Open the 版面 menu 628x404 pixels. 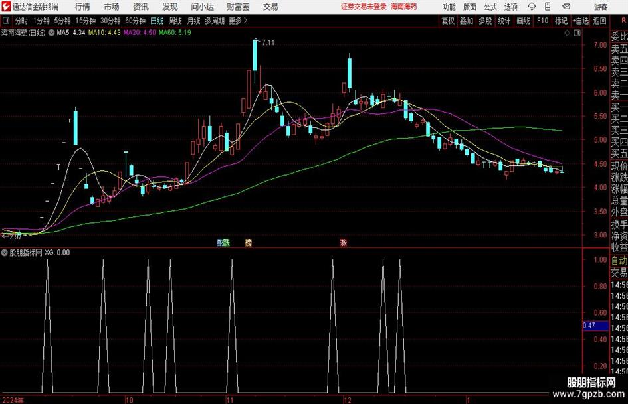(469, 7)
